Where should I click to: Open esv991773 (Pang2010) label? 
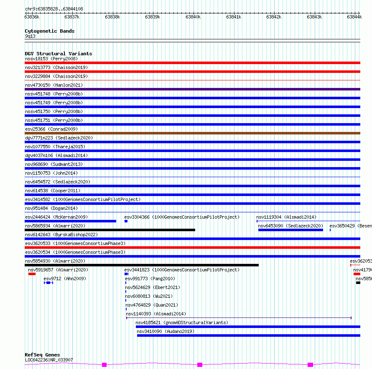(x=150, y=279)
